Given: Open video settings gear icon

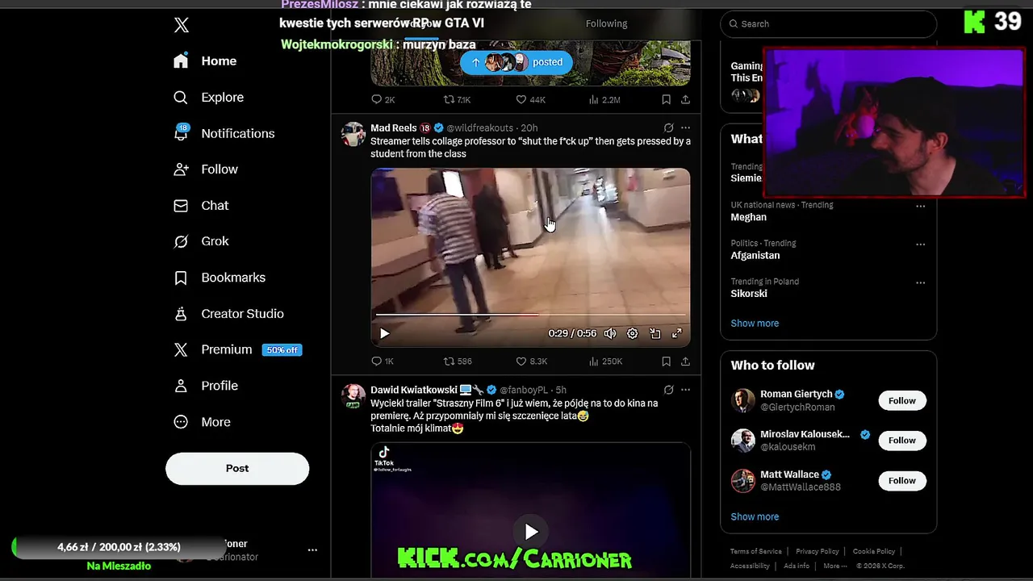Looking at the screenshot, I should (633, 333).
